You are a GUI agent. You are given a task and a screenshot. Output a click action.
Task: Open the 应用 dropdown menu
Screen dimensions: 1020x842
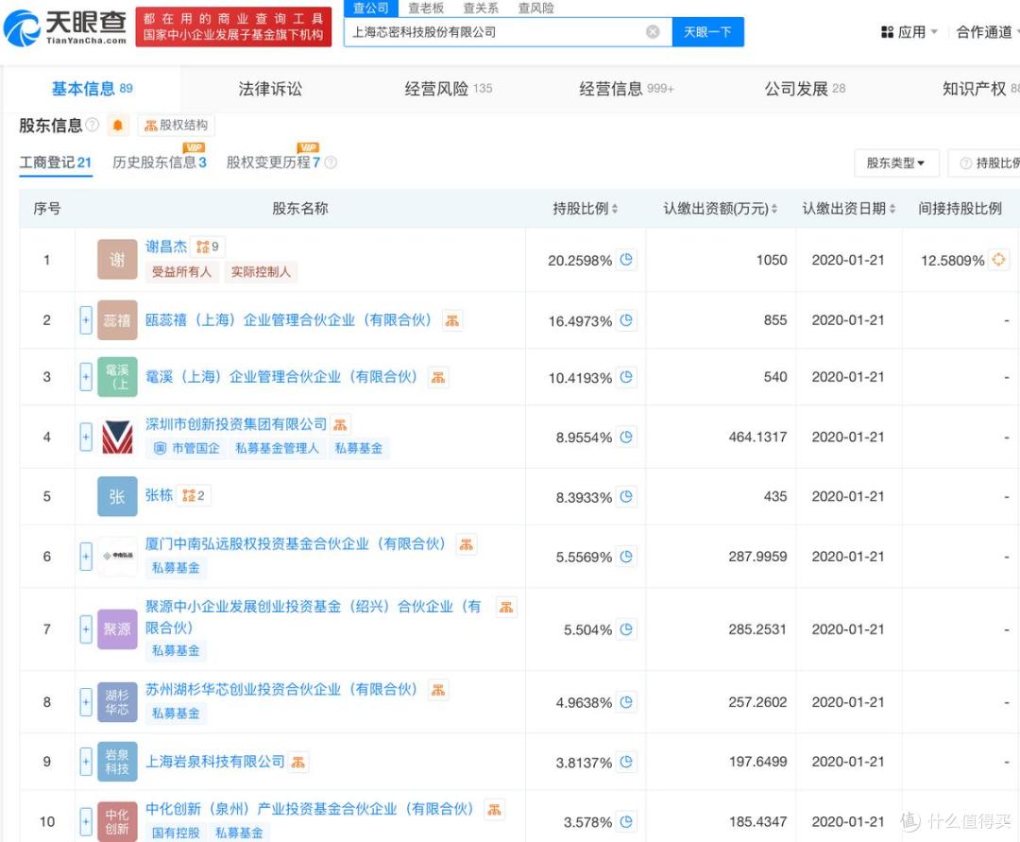tap(909, 32)
